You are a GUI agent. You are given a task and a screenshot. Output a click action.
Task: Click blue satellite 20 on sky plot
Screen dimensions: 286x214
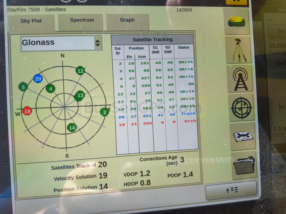pos(38,79)
